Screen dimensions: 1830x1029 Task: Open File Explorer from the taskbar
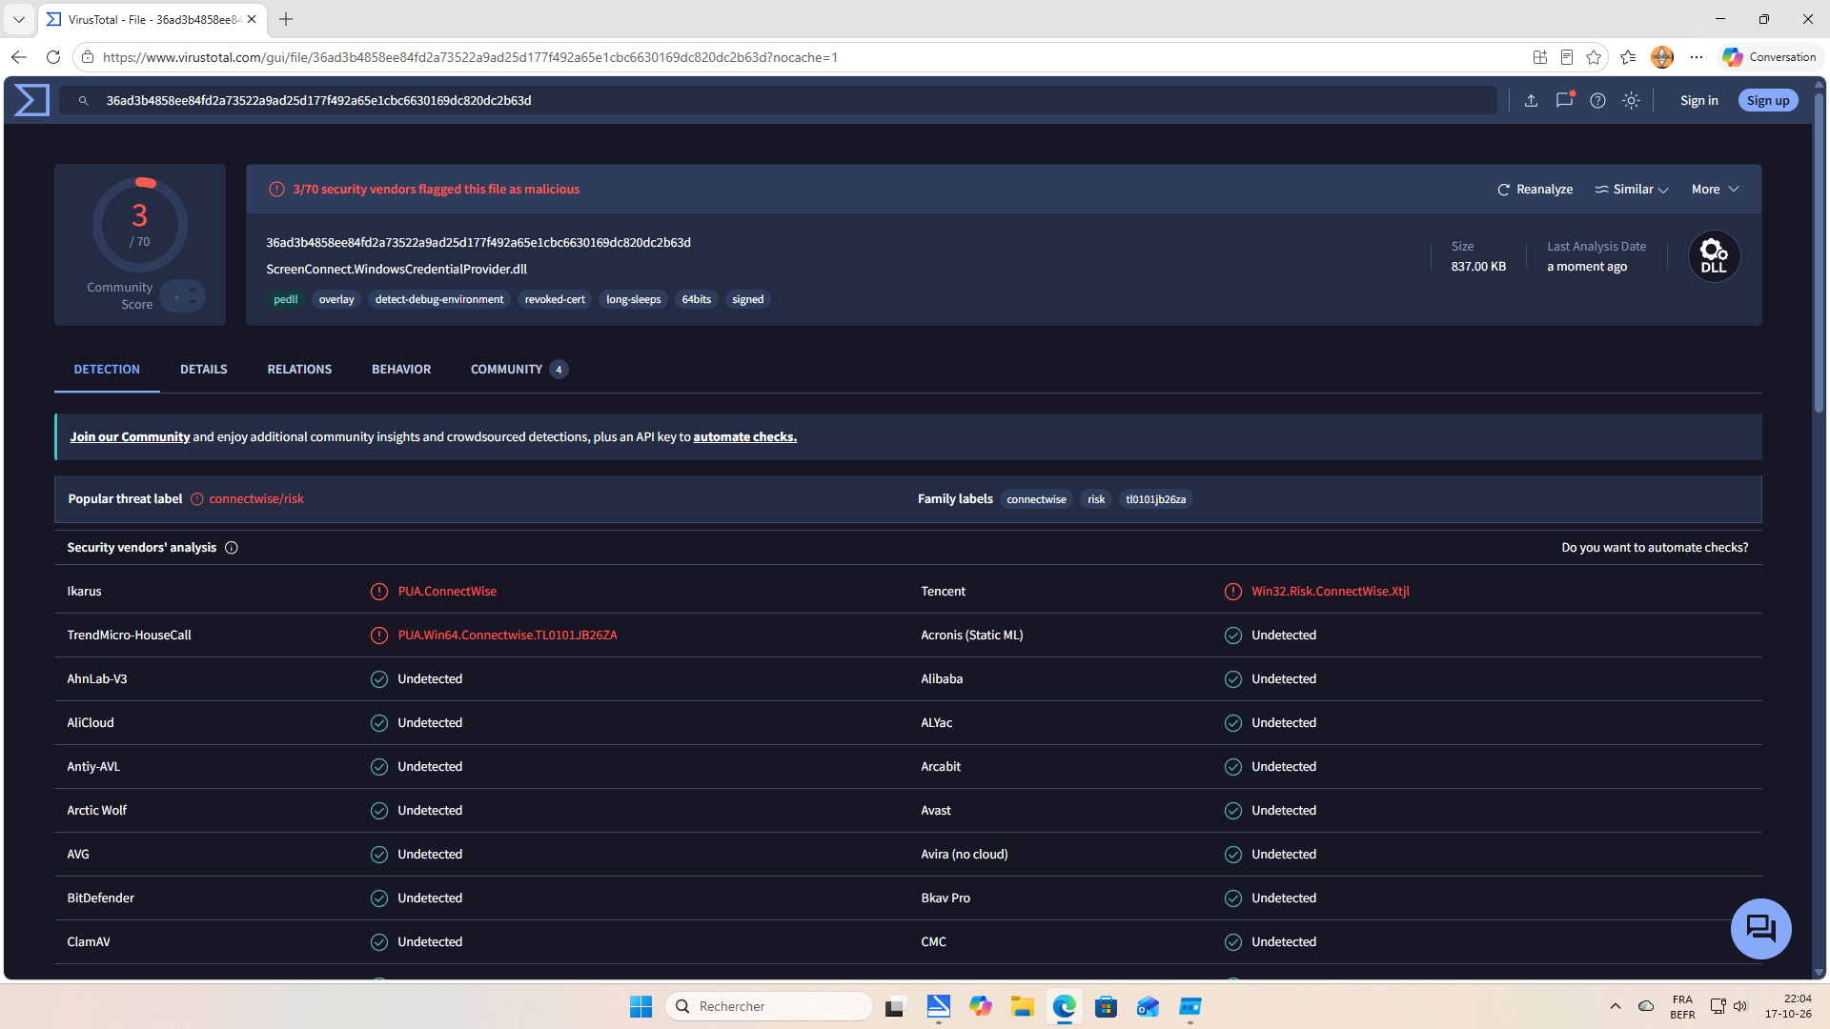tap(1022, 1006)
